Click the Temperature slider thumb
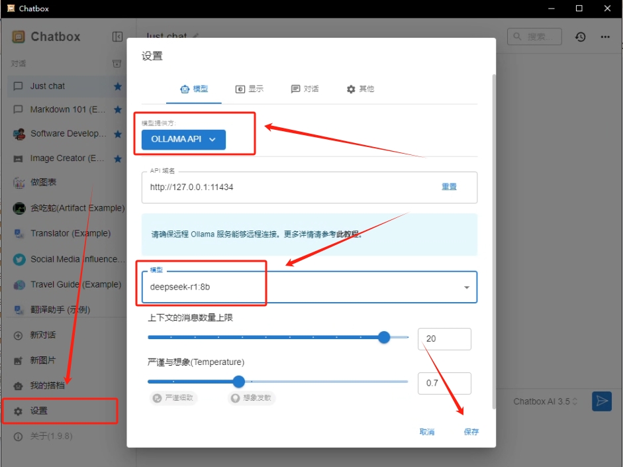This screenshot has height=467, width=623. [239, 382]
